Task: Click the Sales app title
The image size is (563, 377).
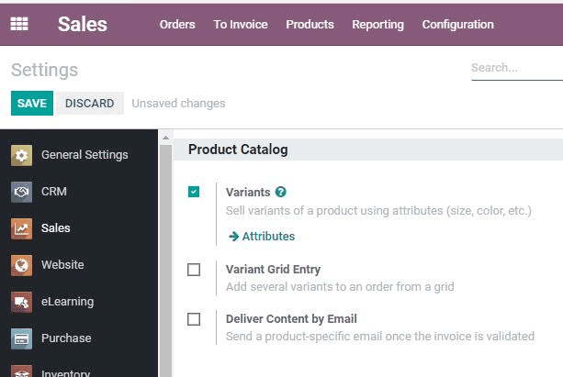Action: coord(83,25)
